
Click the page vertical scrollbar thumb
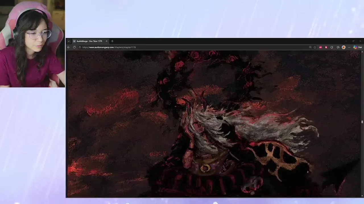pos(362,122)
